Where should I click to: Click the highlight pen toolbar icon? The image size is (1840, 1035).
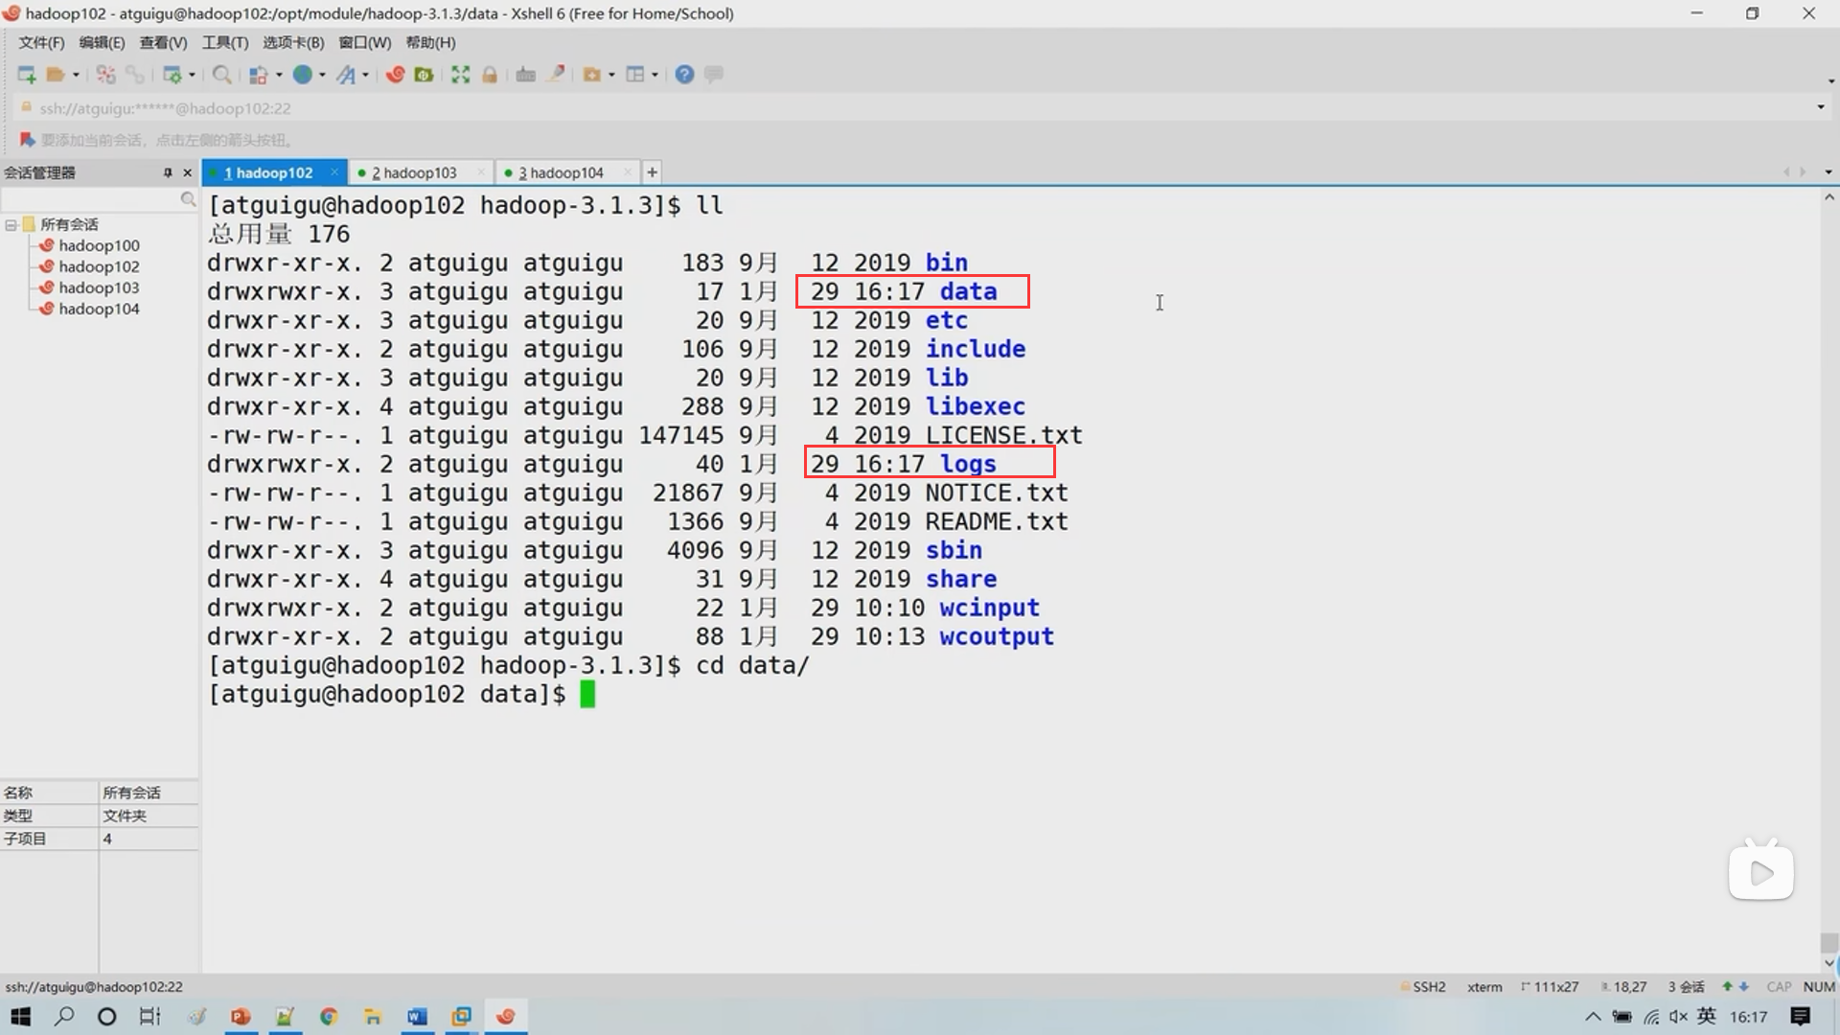pos(555,75)
